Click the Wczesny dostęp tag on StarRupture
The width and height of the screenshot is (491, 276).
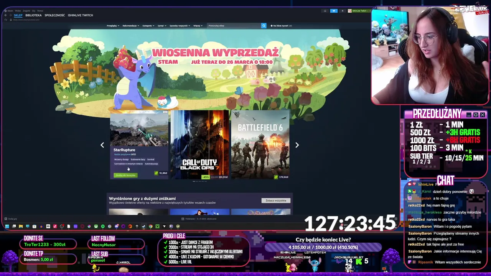click(x=121, y=159)
